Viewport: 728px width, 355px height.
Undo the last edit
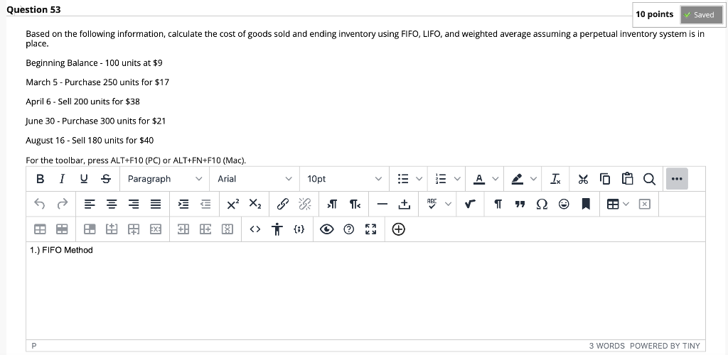[40, 204]
